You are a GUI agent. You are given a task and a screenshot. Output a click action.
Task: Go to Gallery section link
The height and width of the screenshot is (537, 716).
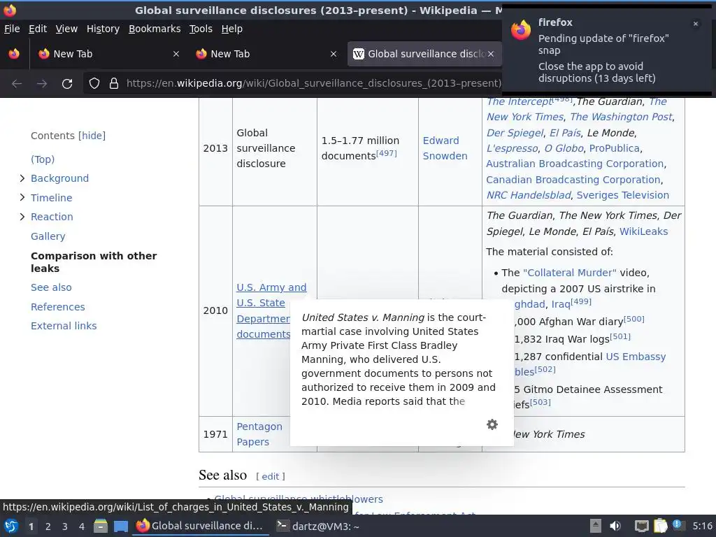coord(48,236)
